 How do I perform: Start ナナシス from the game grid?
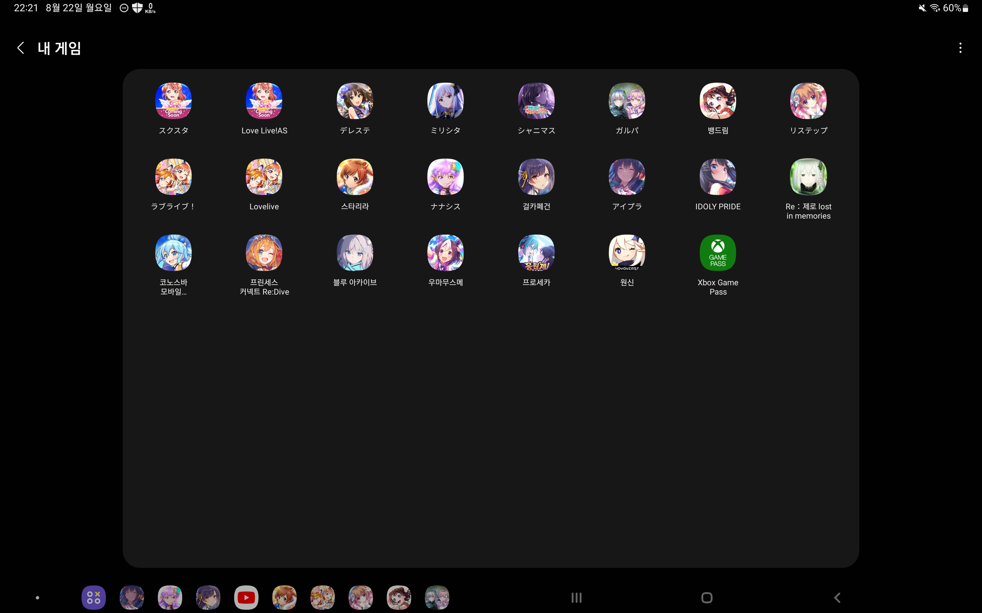446,177
